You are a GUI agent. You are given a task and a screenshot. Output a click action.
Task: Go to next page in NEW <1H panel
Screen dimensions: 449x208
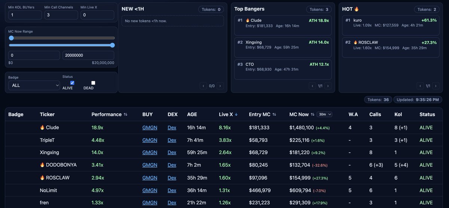pyautogui.click(x=220, y=86)
